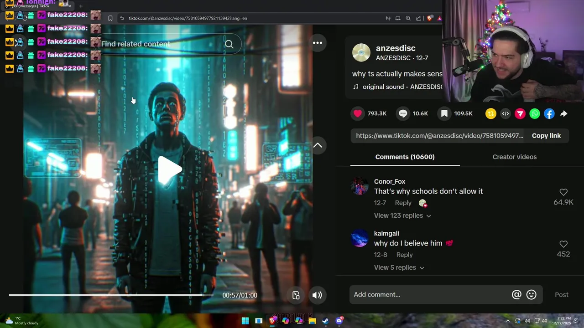
Task: Open more share options arrow
Action: coord(564,114)
